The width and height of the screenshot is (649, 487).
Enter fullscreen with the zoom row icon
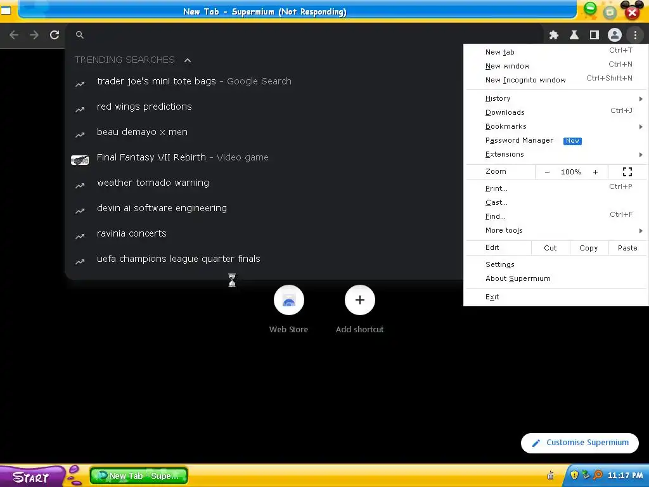click(627, 172)
